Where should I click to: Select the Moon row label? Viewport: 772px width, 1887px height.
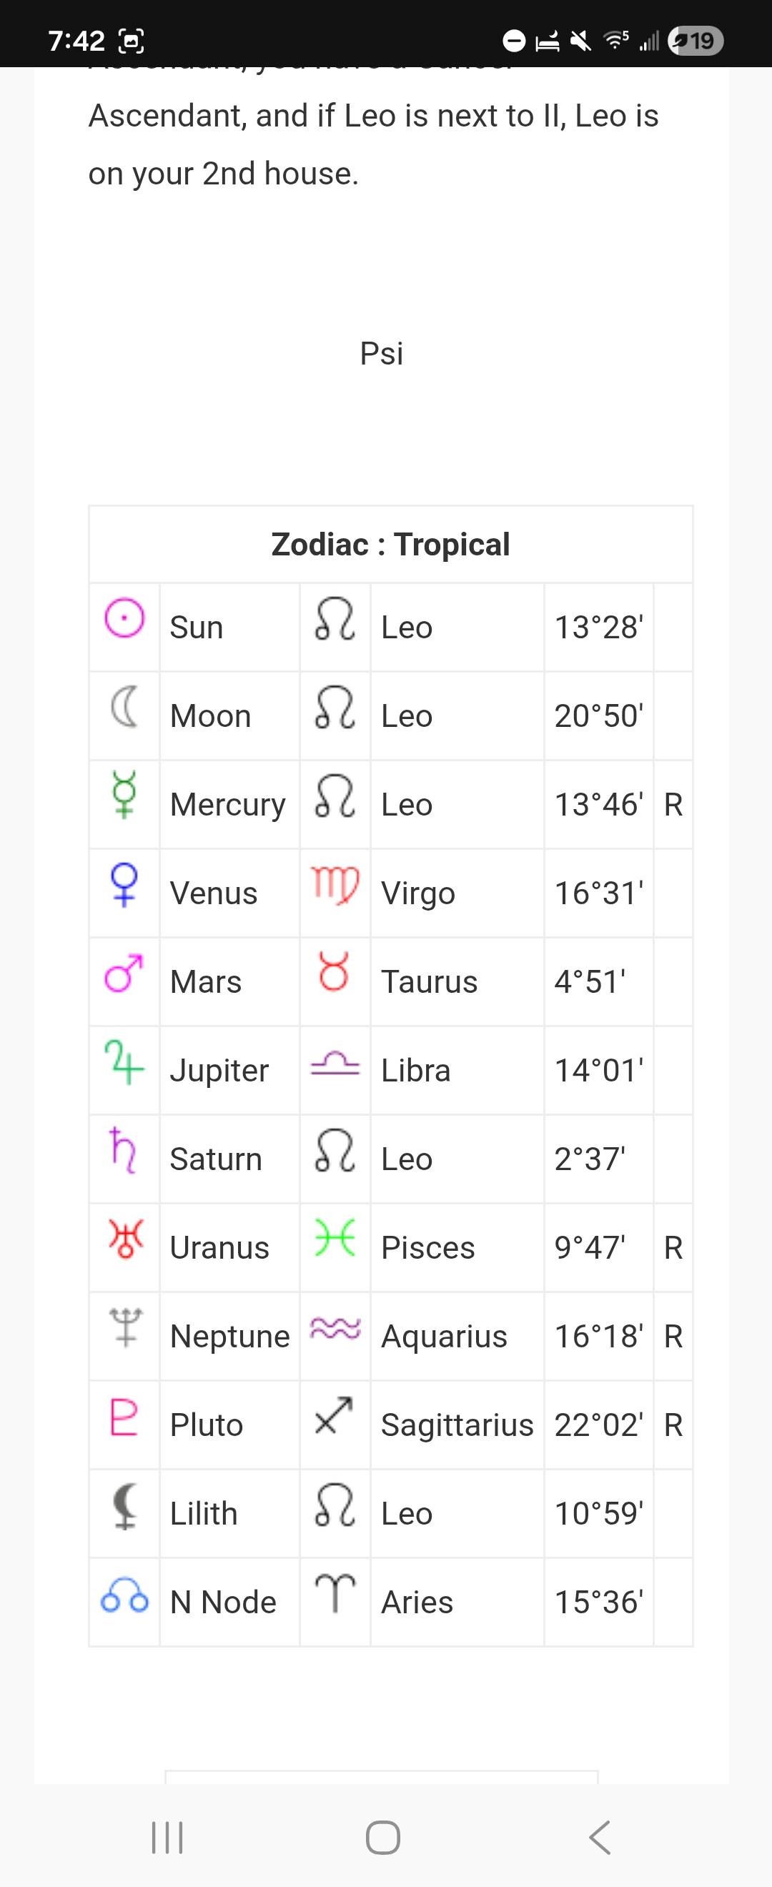point(211,715)
